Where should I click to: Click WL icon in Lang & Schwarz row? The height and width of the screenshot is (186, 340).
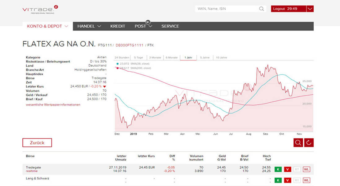[306, 180]
